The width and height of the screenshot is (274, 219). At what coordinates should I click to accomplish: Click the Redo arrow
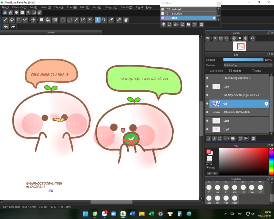(13, 27)
